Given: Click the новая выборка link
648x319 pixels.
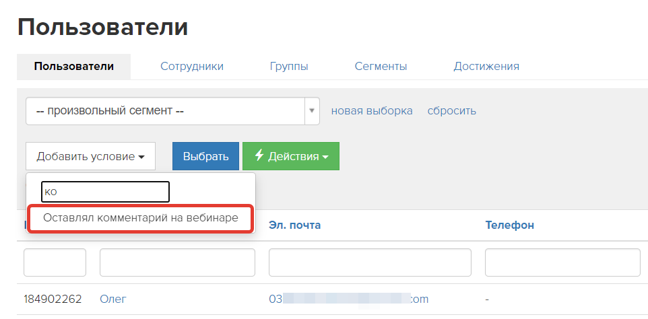Looking at the screenshot, I should [372, 111].
